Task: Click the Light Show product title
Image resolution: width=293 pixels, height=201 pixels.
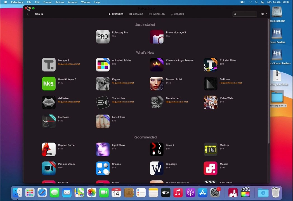Action: (118, 145)
